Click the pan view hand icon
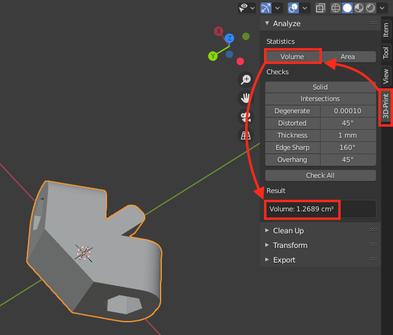Screen dimensions: 393x335 246,98
